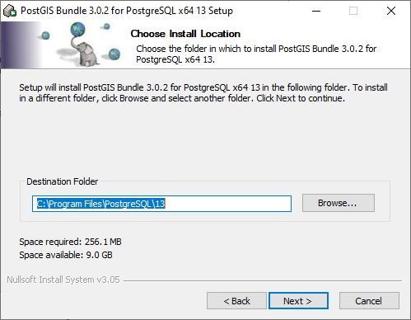
Task: Go to previous step with < Back
Action: (x=236, y=301)
